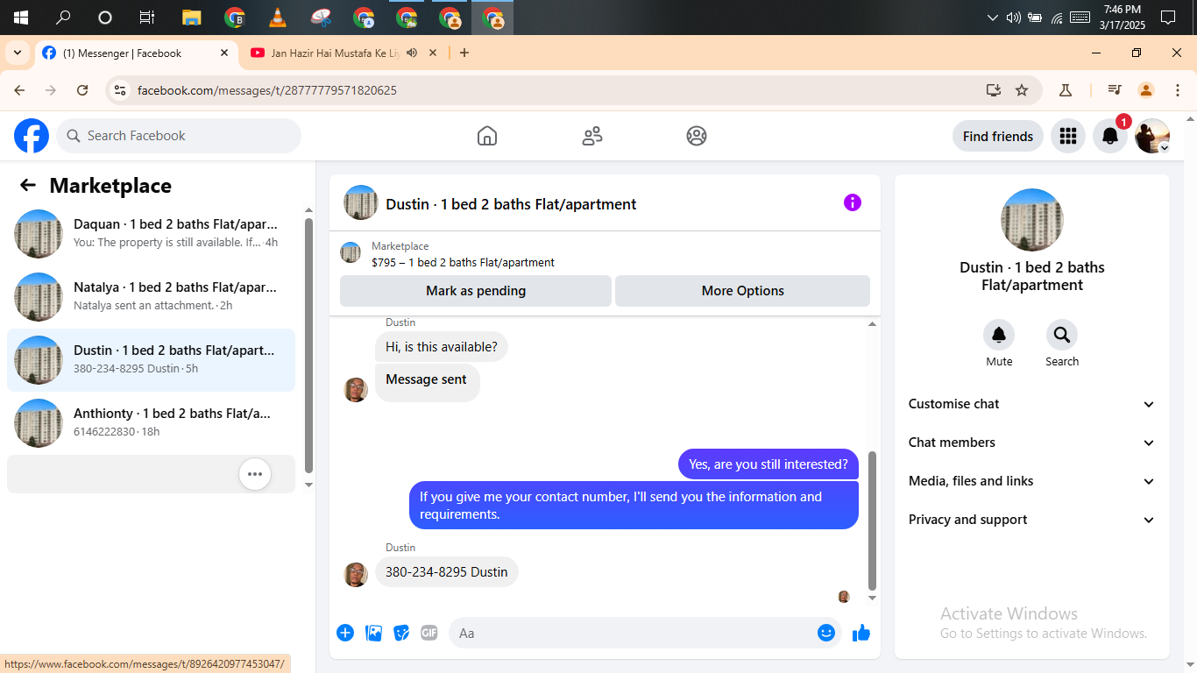Click Find friends button
Viewport: 1197px width, 673px height.
998,136
